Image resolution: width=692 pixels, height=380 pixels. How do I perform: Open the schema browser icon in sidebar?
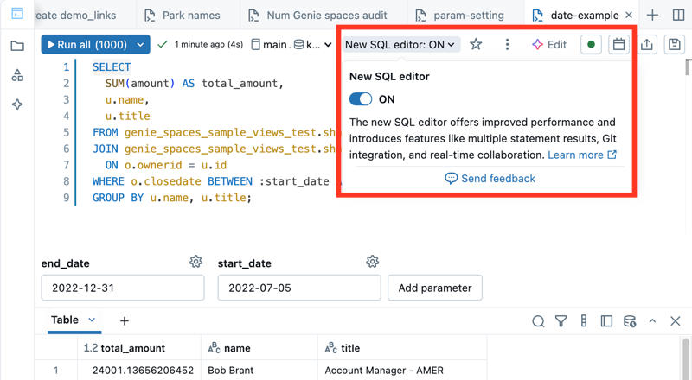[17, 75]
